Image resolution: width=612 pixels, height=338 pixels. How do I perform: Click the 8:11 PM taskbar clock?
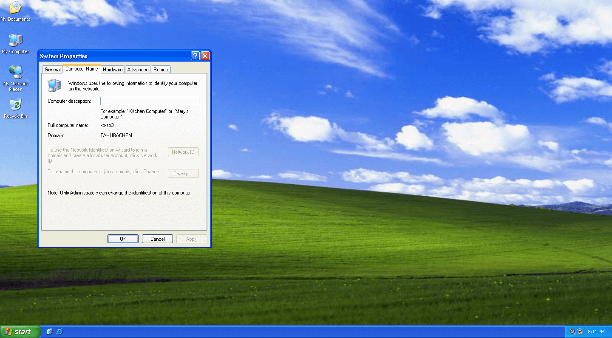tap(596, 332)
